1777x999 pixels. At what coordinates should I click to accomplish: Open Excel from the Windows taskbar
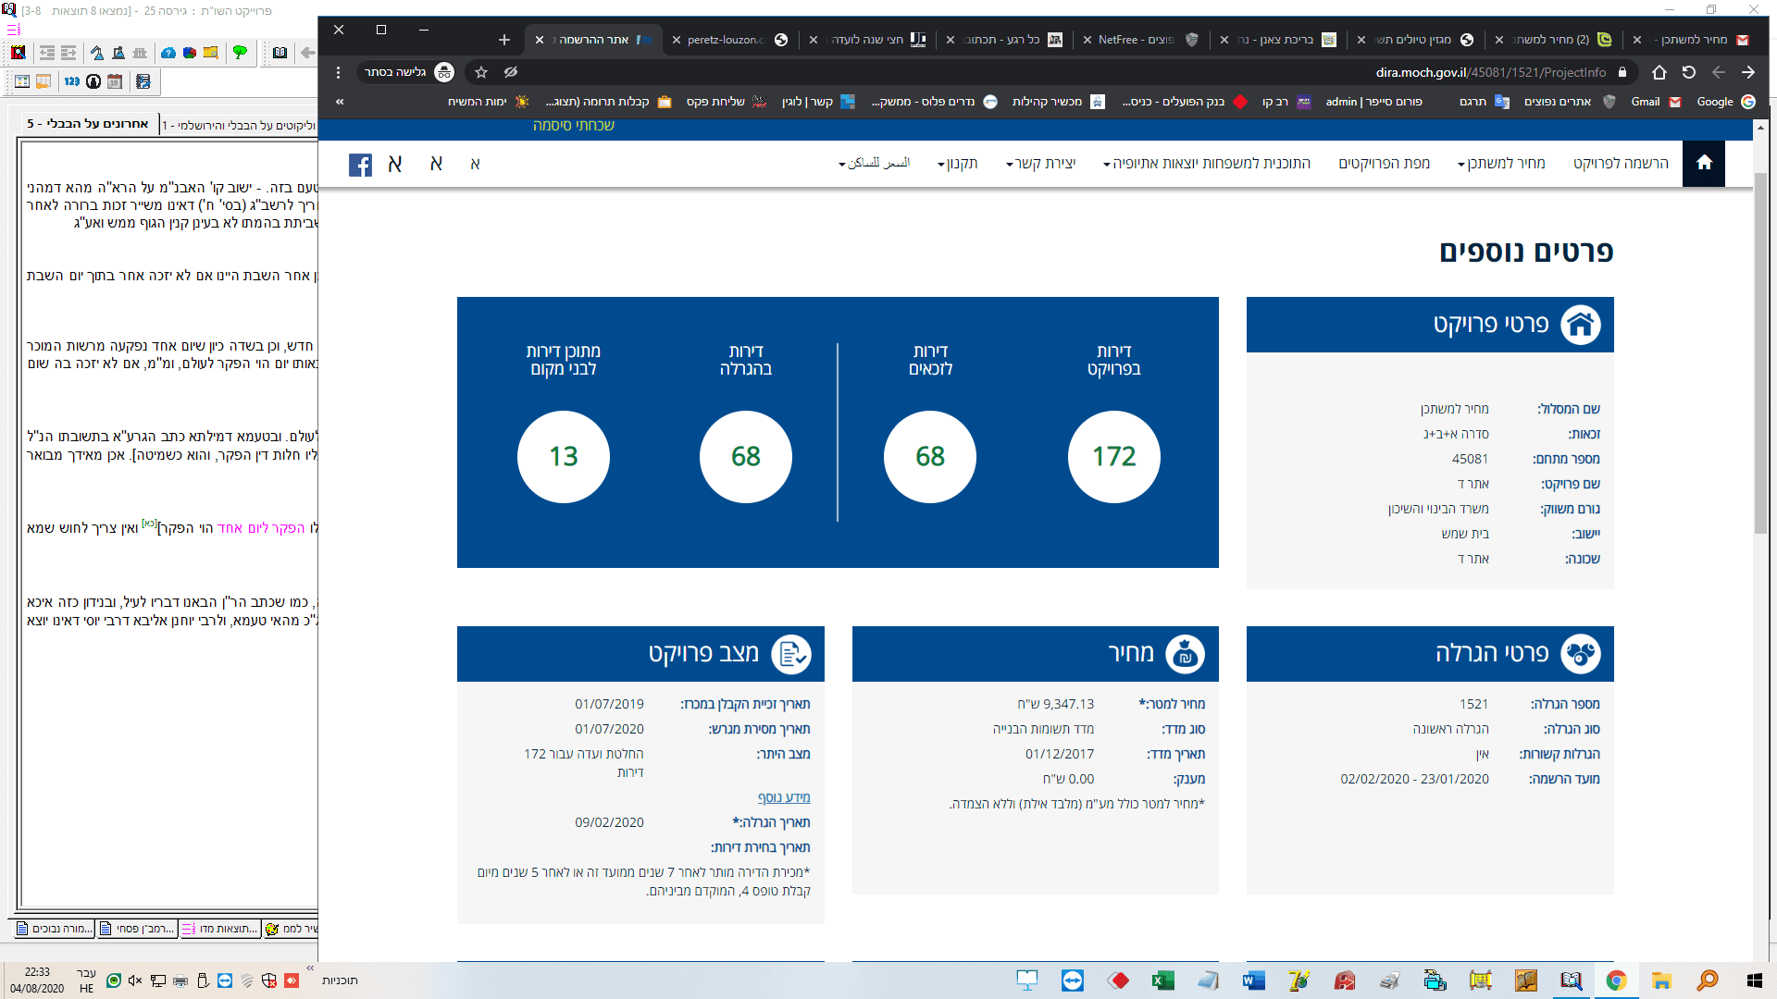pos(1162,980)
